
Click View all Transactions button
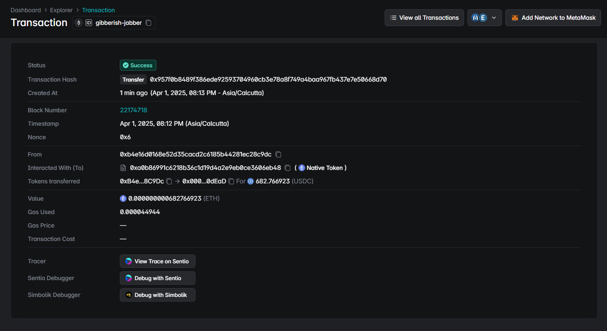424,18
